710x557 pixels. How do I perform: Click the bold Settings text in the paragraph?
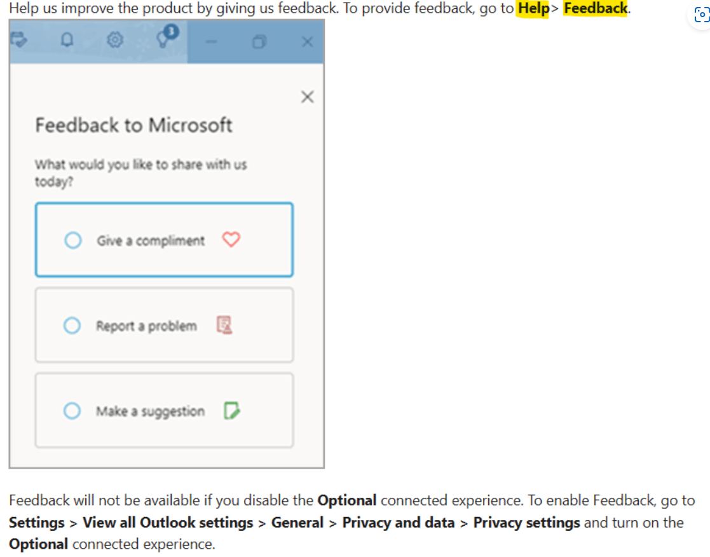click(x=36, y=522)
